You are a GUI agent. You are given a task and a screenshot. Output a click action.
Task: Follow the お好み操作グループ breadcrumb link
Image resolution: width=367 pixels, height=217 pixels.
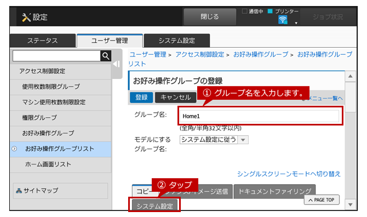click(x=261, y=55)
